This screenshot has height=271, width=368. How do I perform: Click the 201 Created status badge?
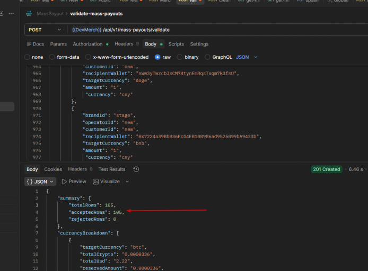tap(327, 169)
